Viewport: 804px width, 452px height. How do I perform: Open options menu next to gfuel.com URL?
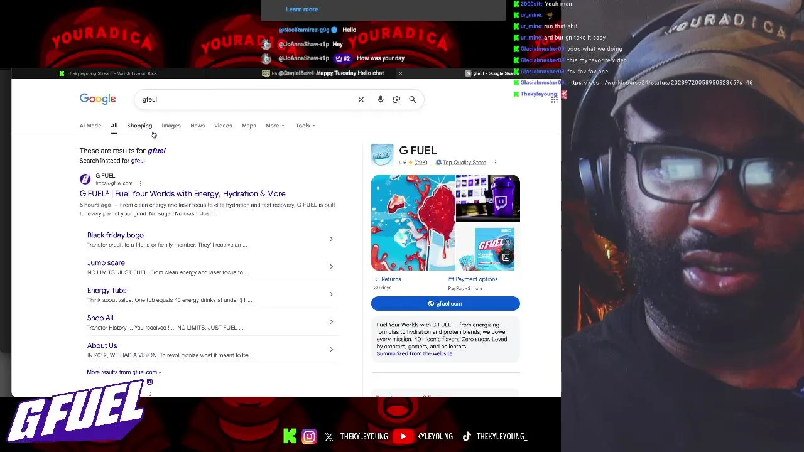click(140, 183)
